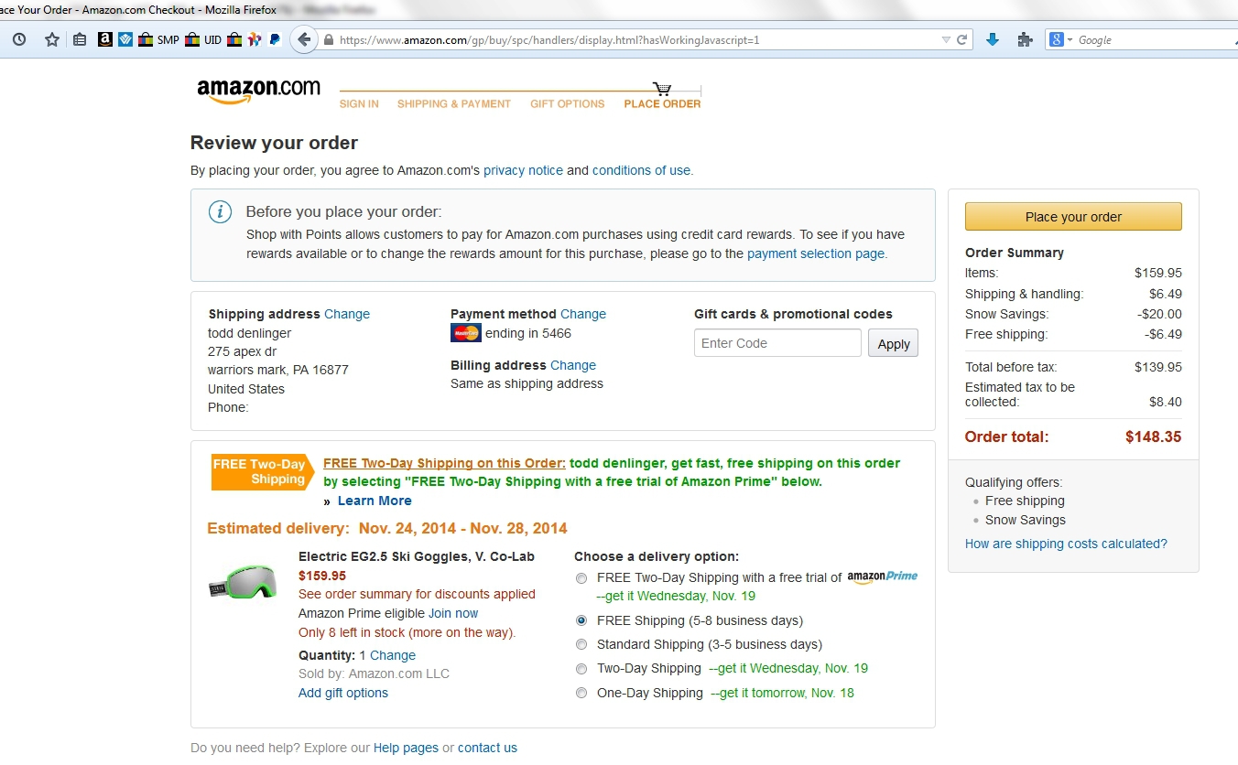Click 'Only 8 left in stock' text
The width and height of the screenshot is (1238, 765).
click(x=407, y=632)
